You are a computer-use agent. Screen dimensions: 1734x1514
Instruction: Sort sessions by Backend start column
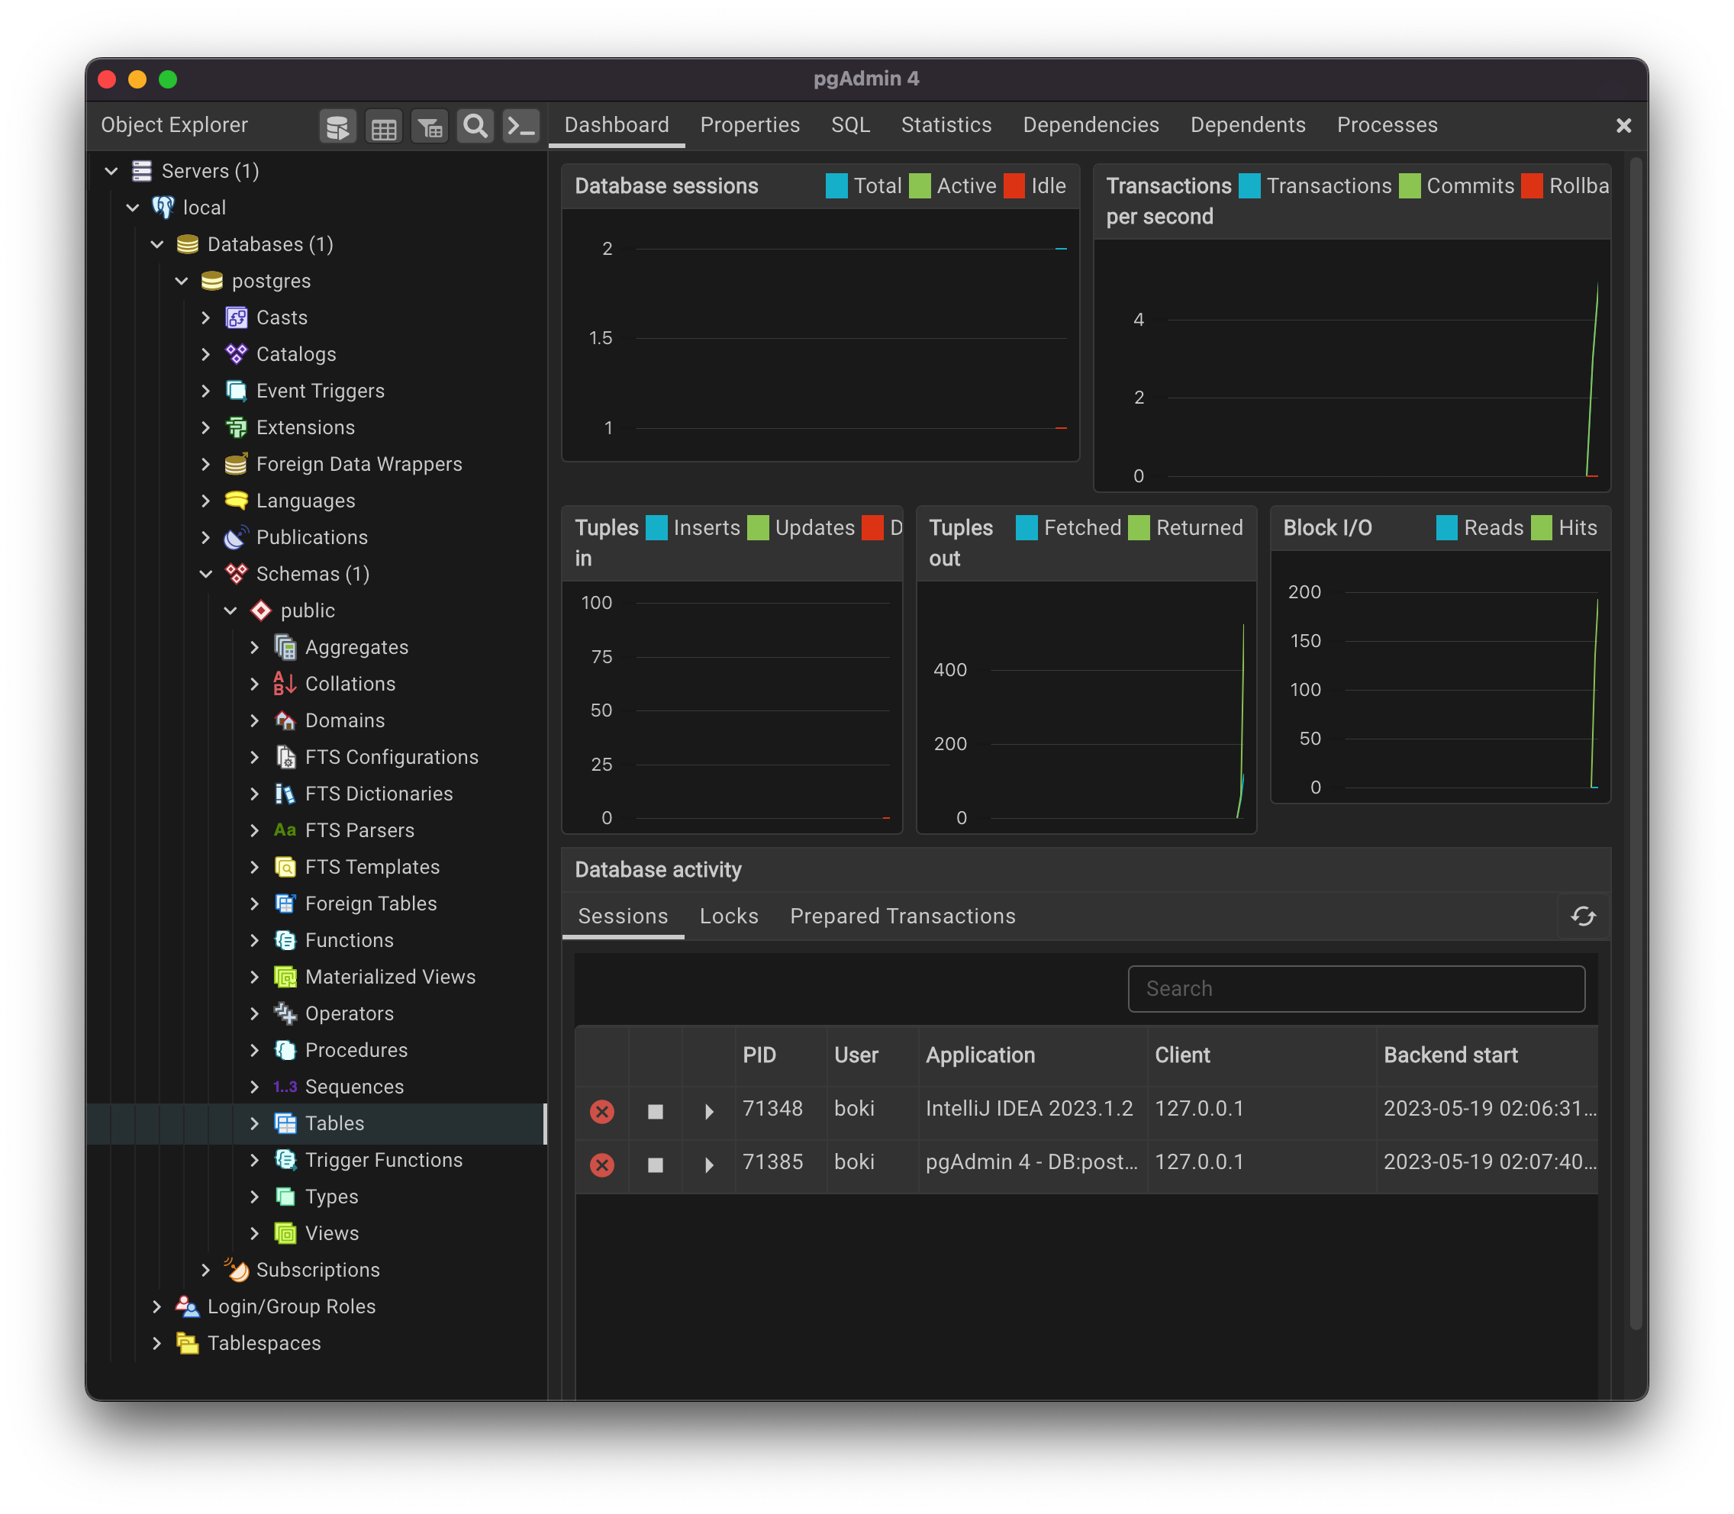tap(1450, 1055)
